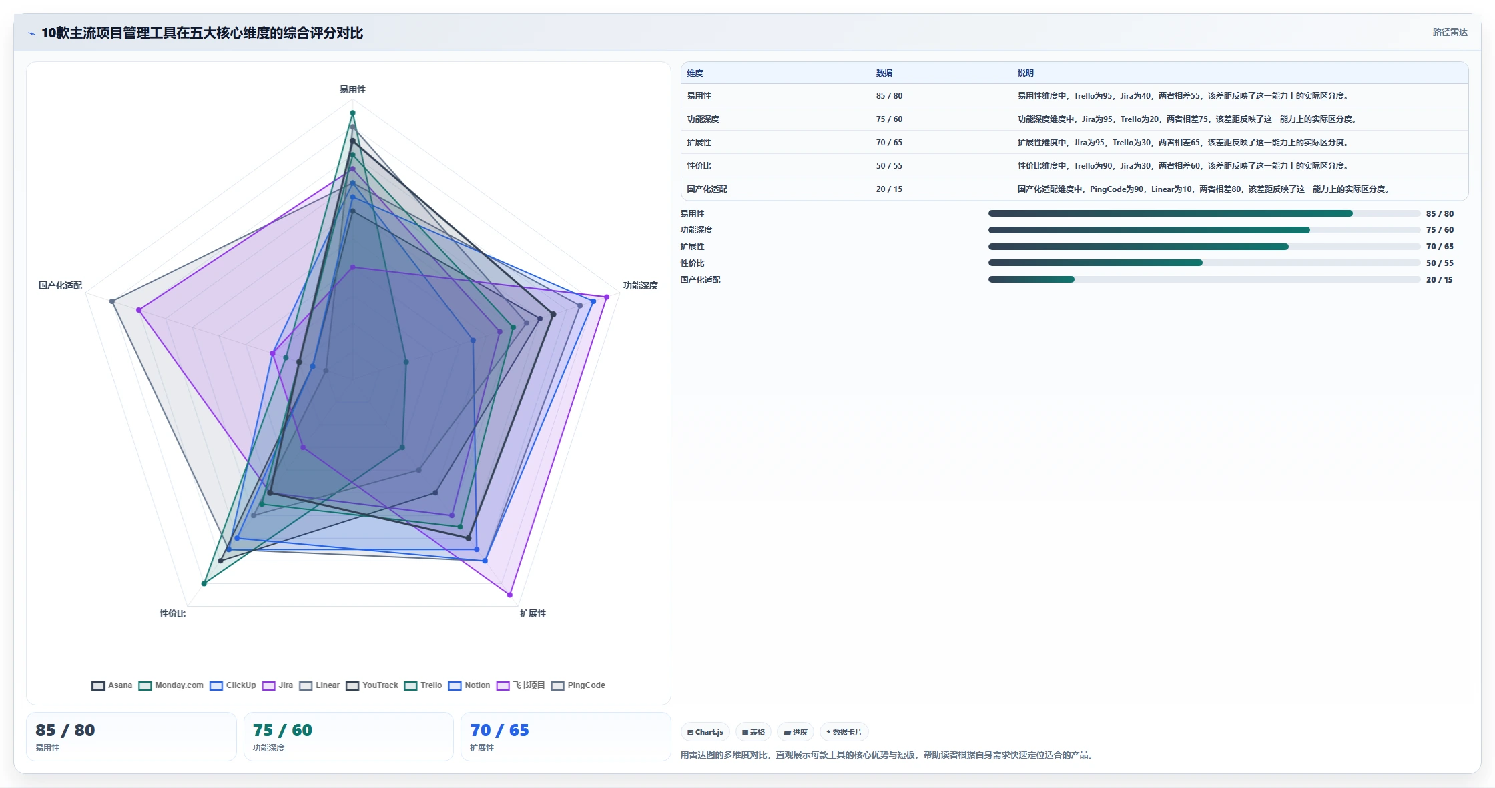Toggle the YouTrack legend entry

(372, 685)
